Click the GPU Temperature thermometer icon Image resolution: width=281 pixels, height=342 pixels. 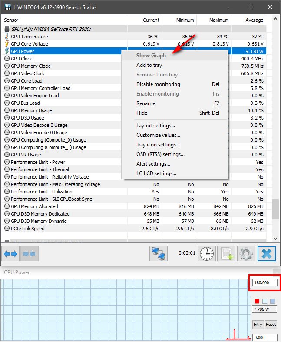pyautogui.click(x=7, y=36)
